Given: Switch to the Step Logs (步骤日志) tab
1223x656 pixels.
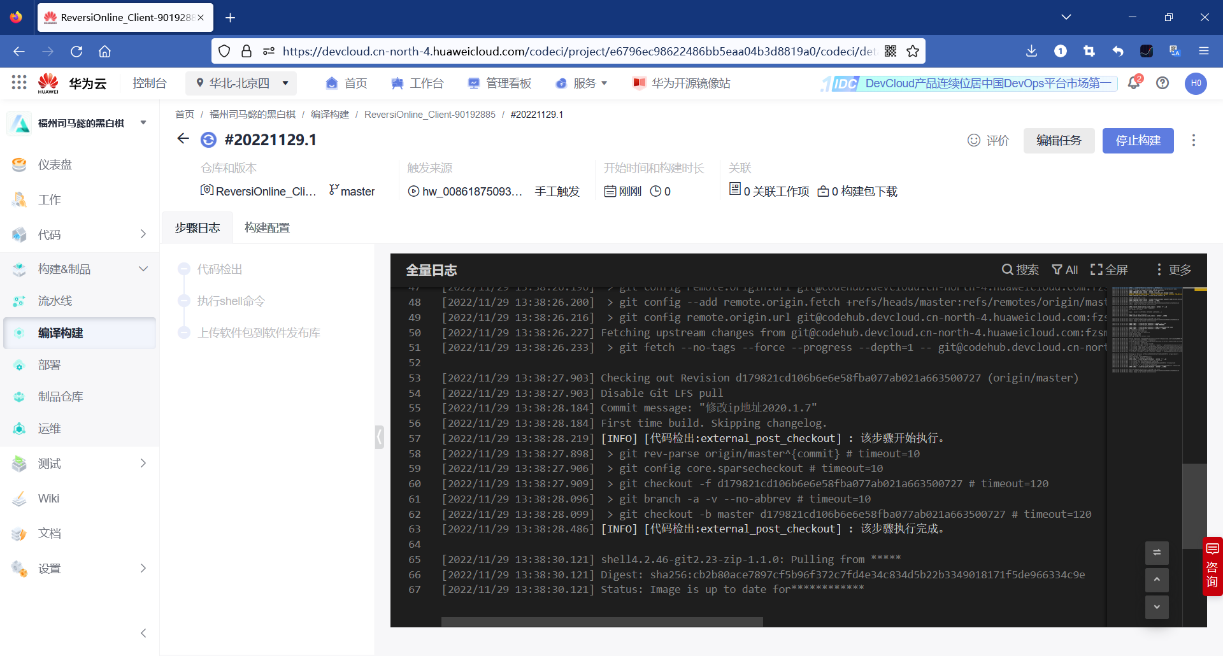Looking at the screenshot, I should [x=197, y=227].
